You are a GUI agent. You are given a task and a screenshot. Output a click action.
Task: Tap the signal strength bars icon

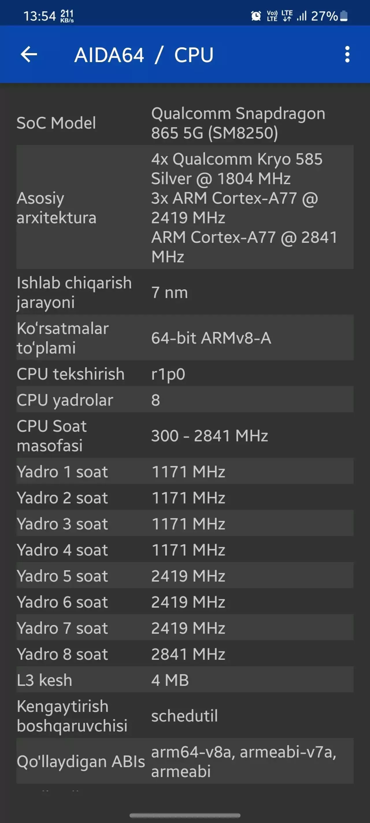pyautogui.click(x=301, y=16)
